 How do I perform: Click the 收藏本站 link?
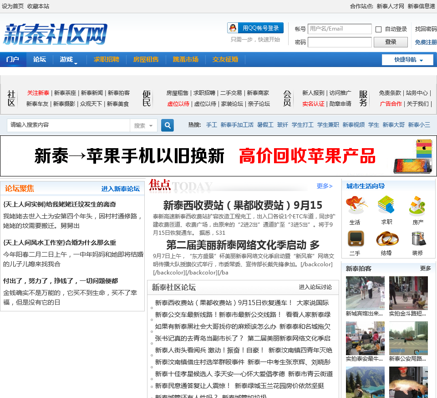pyautogui.click(x=38, y=6)
